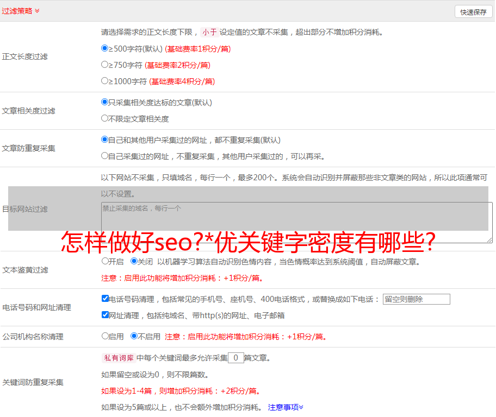Select the ≥500字符(默认) radio option
Image resolution: width=496 pixels, height=417 pixels.
[x=105, y=48]
